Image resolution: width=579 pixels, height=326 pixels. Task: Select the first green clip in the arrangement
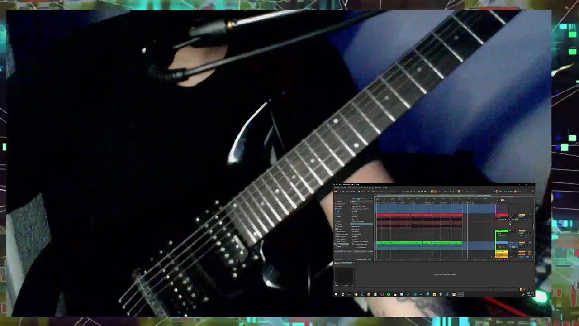(x=379, y=243)
